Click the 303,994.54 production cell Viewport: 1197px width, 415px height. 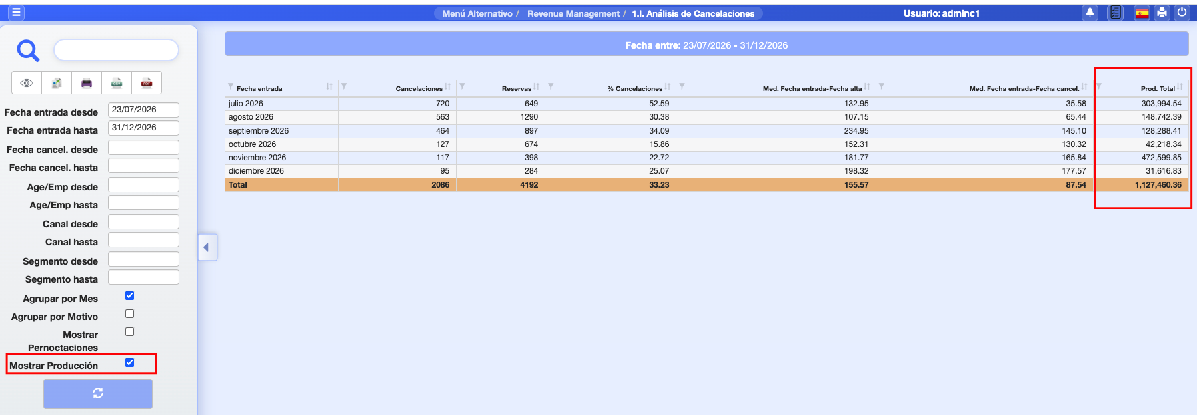tap(1161, 104)
